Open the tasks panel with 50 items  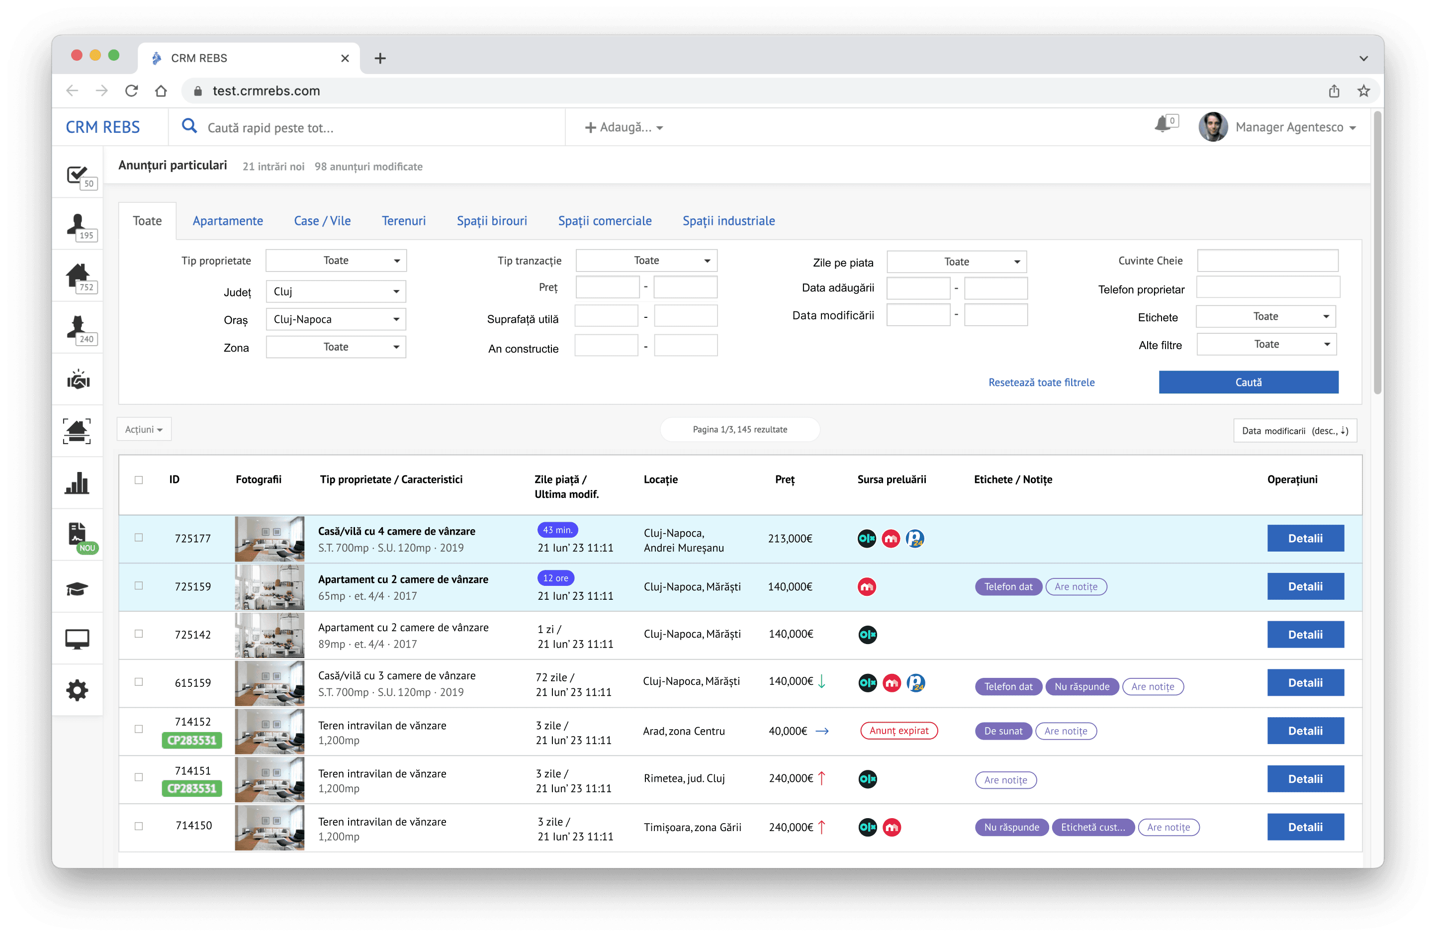77,176
